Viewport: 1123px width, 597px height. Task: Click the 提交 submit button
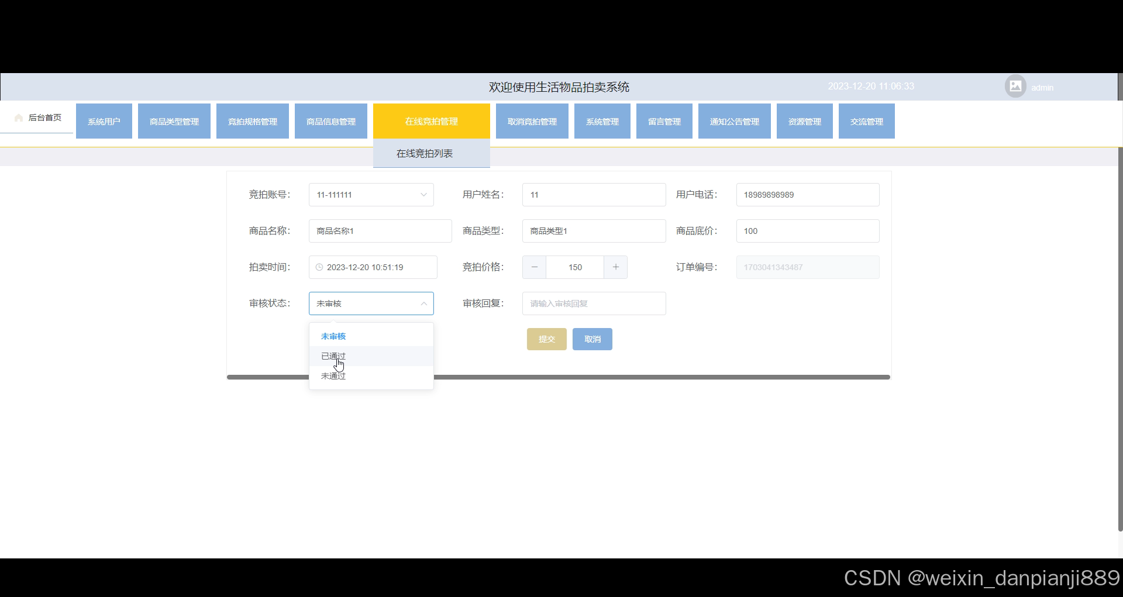pos(547,339)
